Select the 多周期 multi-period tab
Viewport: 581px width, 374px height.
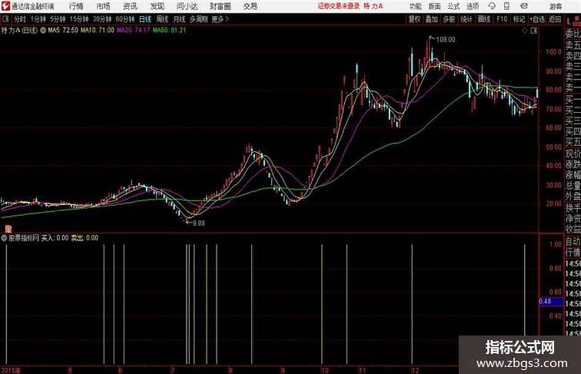199,19
